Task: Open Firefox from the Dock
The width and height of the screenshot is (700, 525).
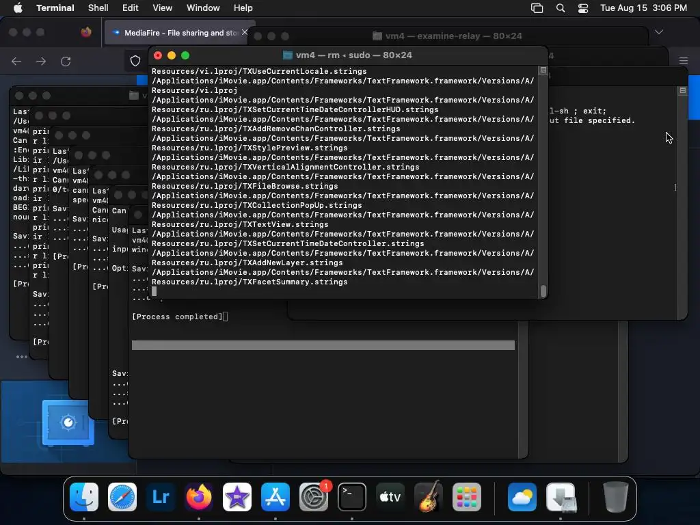Action: click(199, 497)
